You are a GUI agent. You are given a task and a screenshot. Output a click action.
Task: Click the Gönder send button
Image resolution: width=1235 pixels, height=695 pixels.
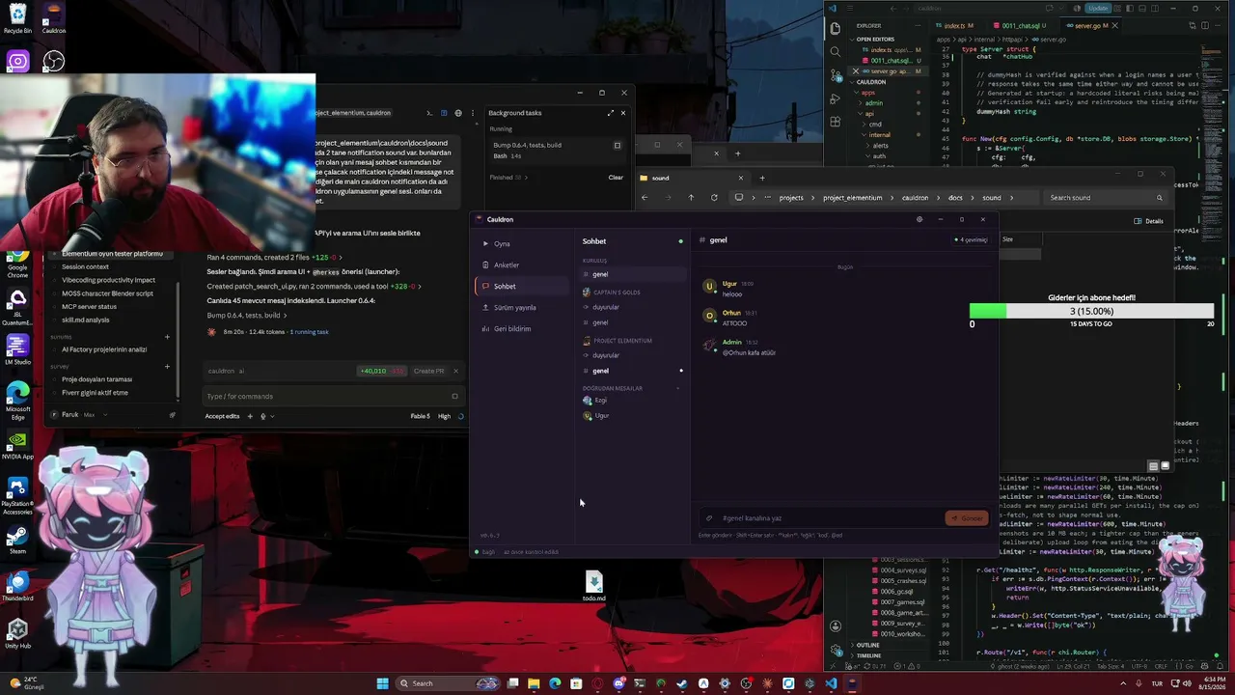(x=967, y=518)
